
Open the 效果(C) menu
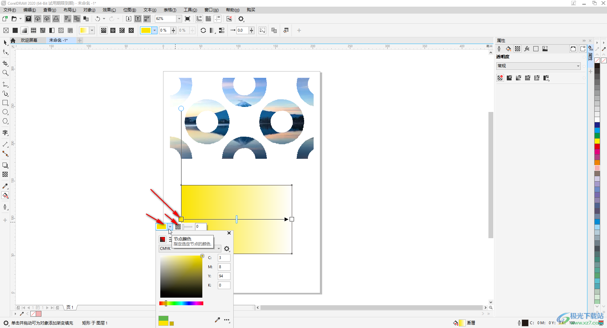pos(109,10)
